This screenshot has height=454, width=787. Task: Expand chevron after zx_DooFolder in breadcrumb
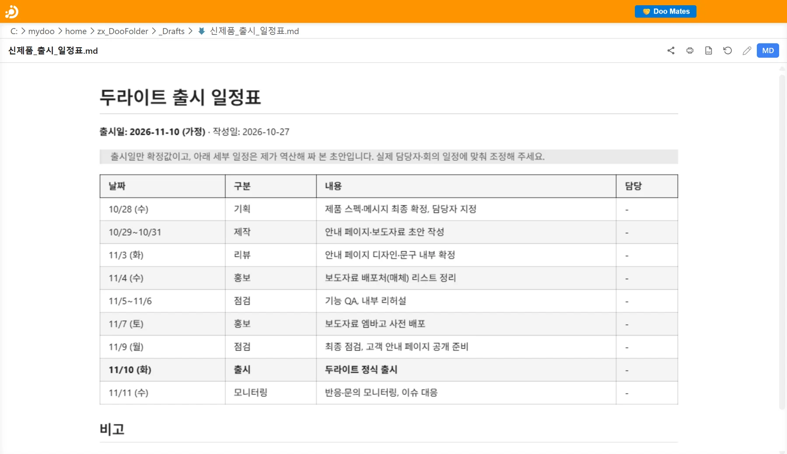153,31
